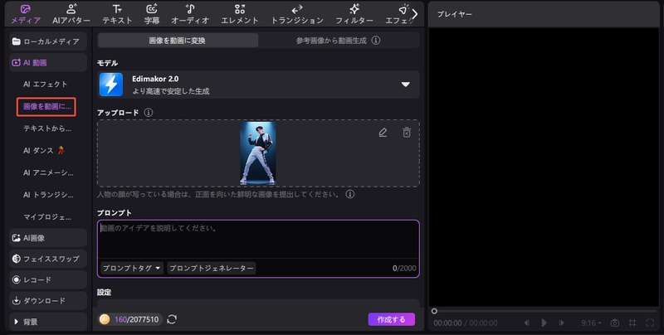Screen dimensions: 664x335
Task: Open the AIアバター tab
Action: pos(71,14)
